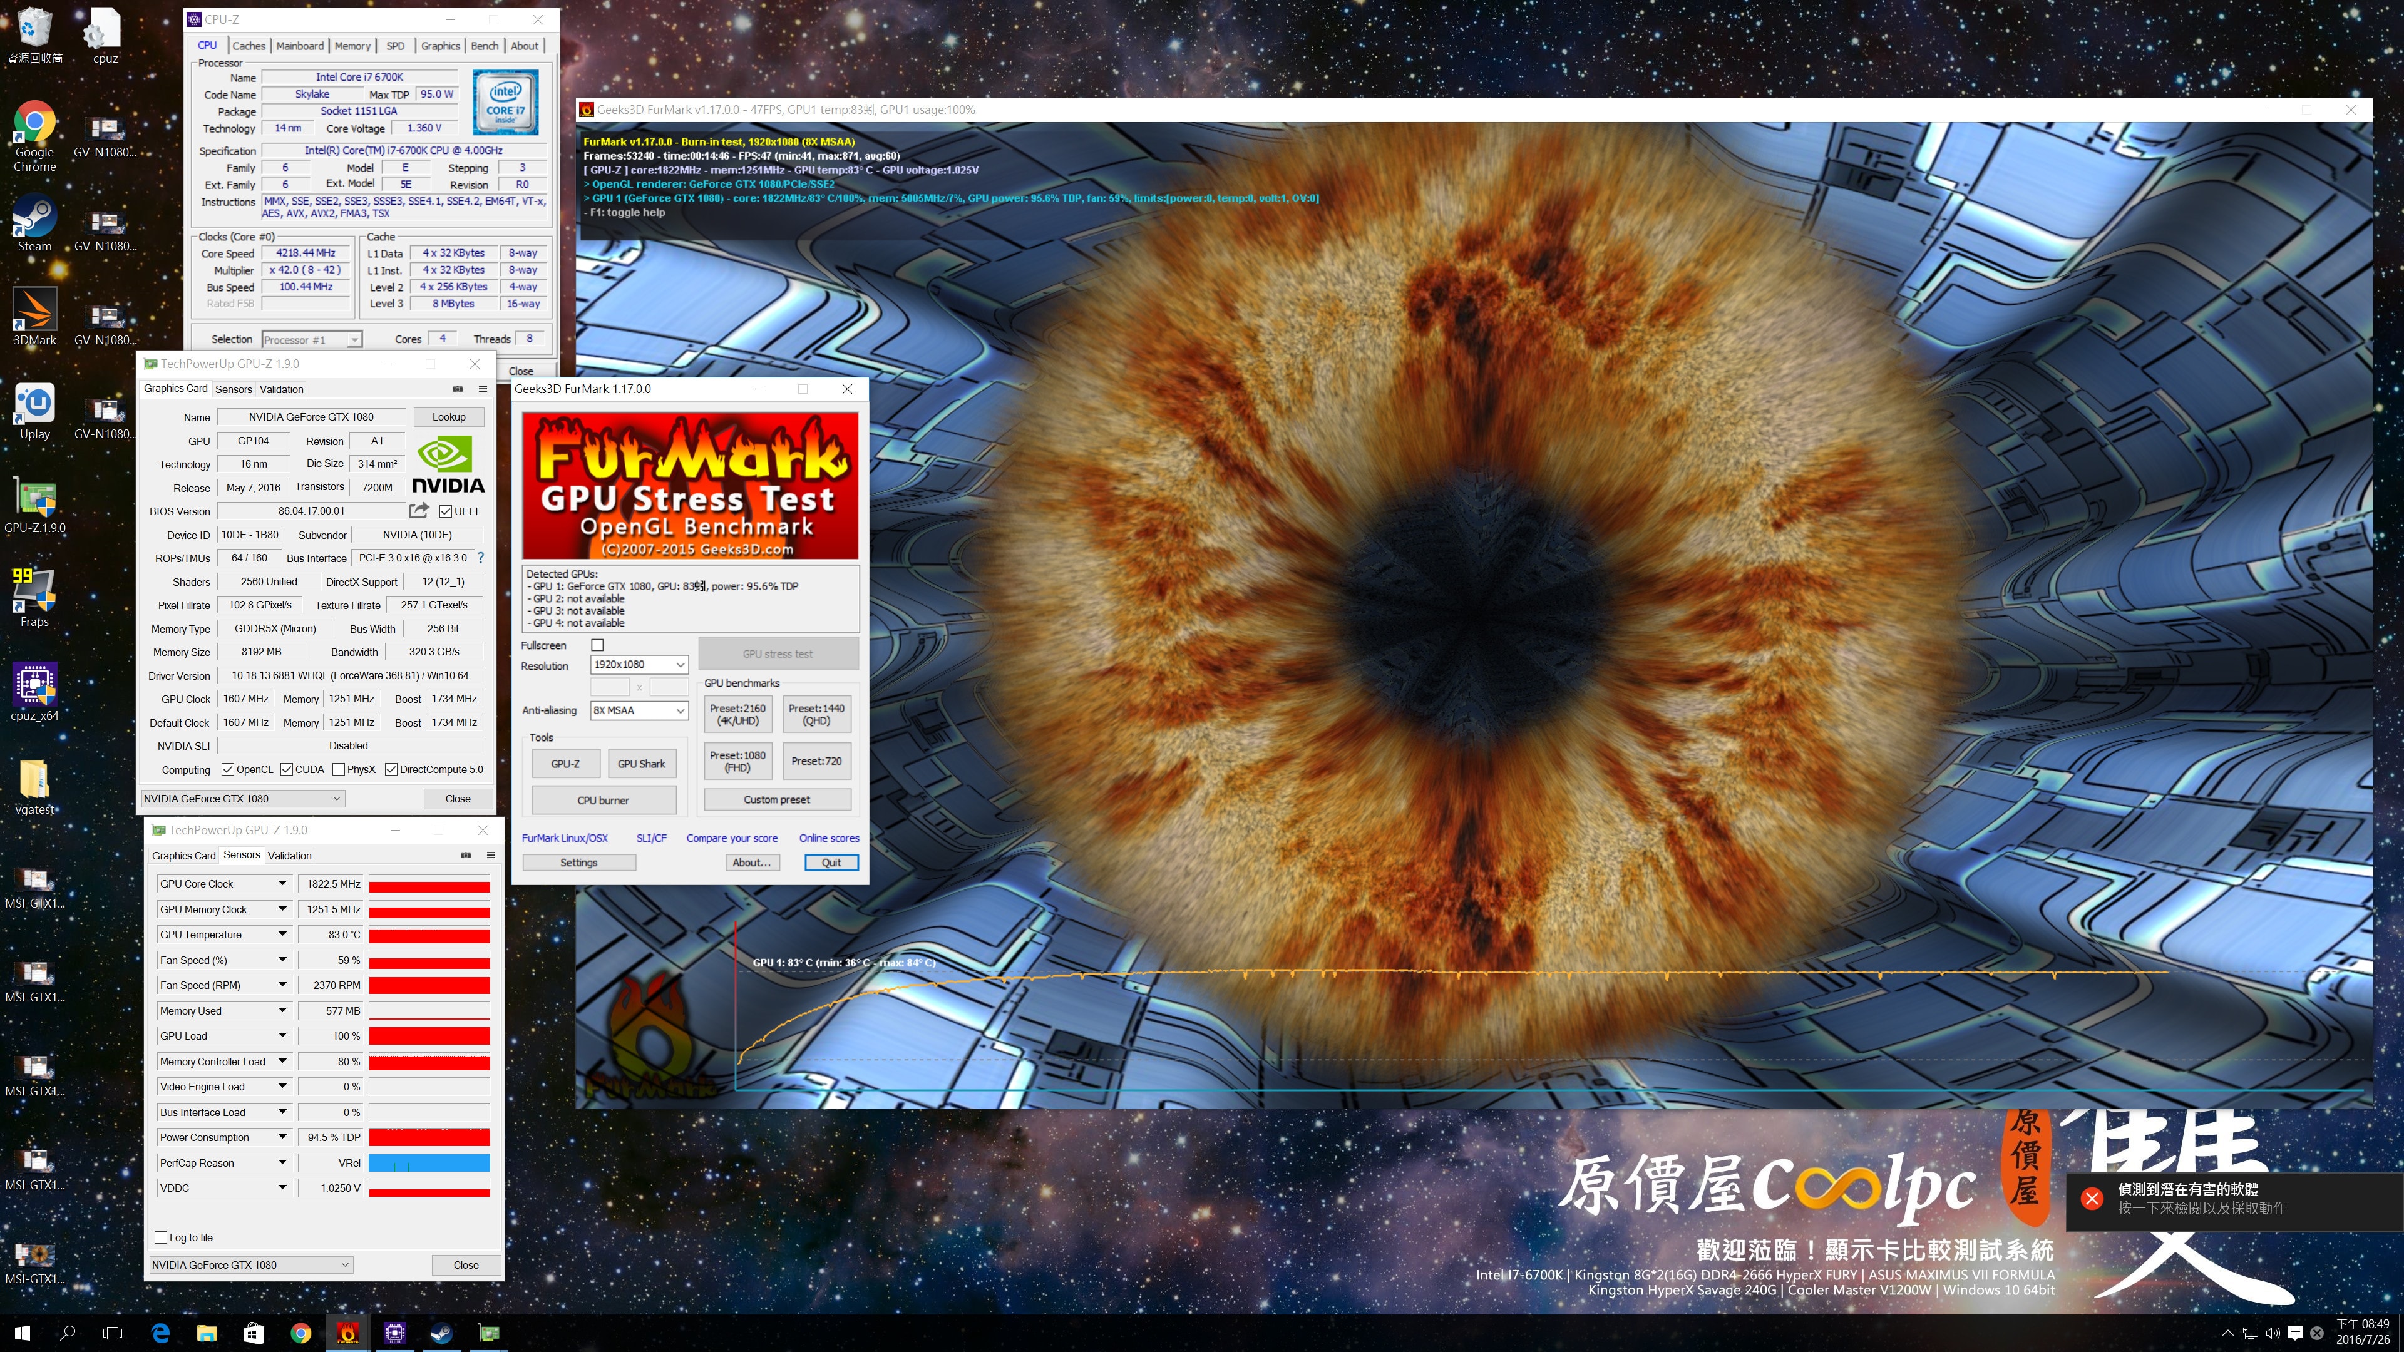Switch to Validation tab in lower GPU-Z window
The height and width of the screenshot is (1352, 2404).
click(289, 854)
